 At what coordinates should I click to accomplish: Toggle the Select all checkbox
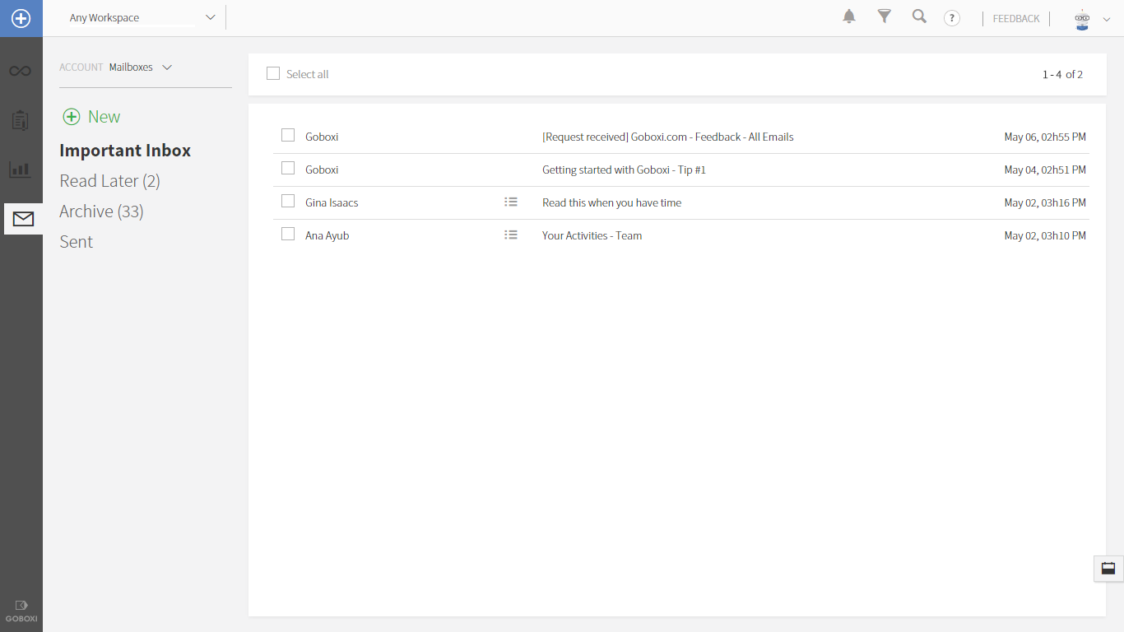click(273, 74)
